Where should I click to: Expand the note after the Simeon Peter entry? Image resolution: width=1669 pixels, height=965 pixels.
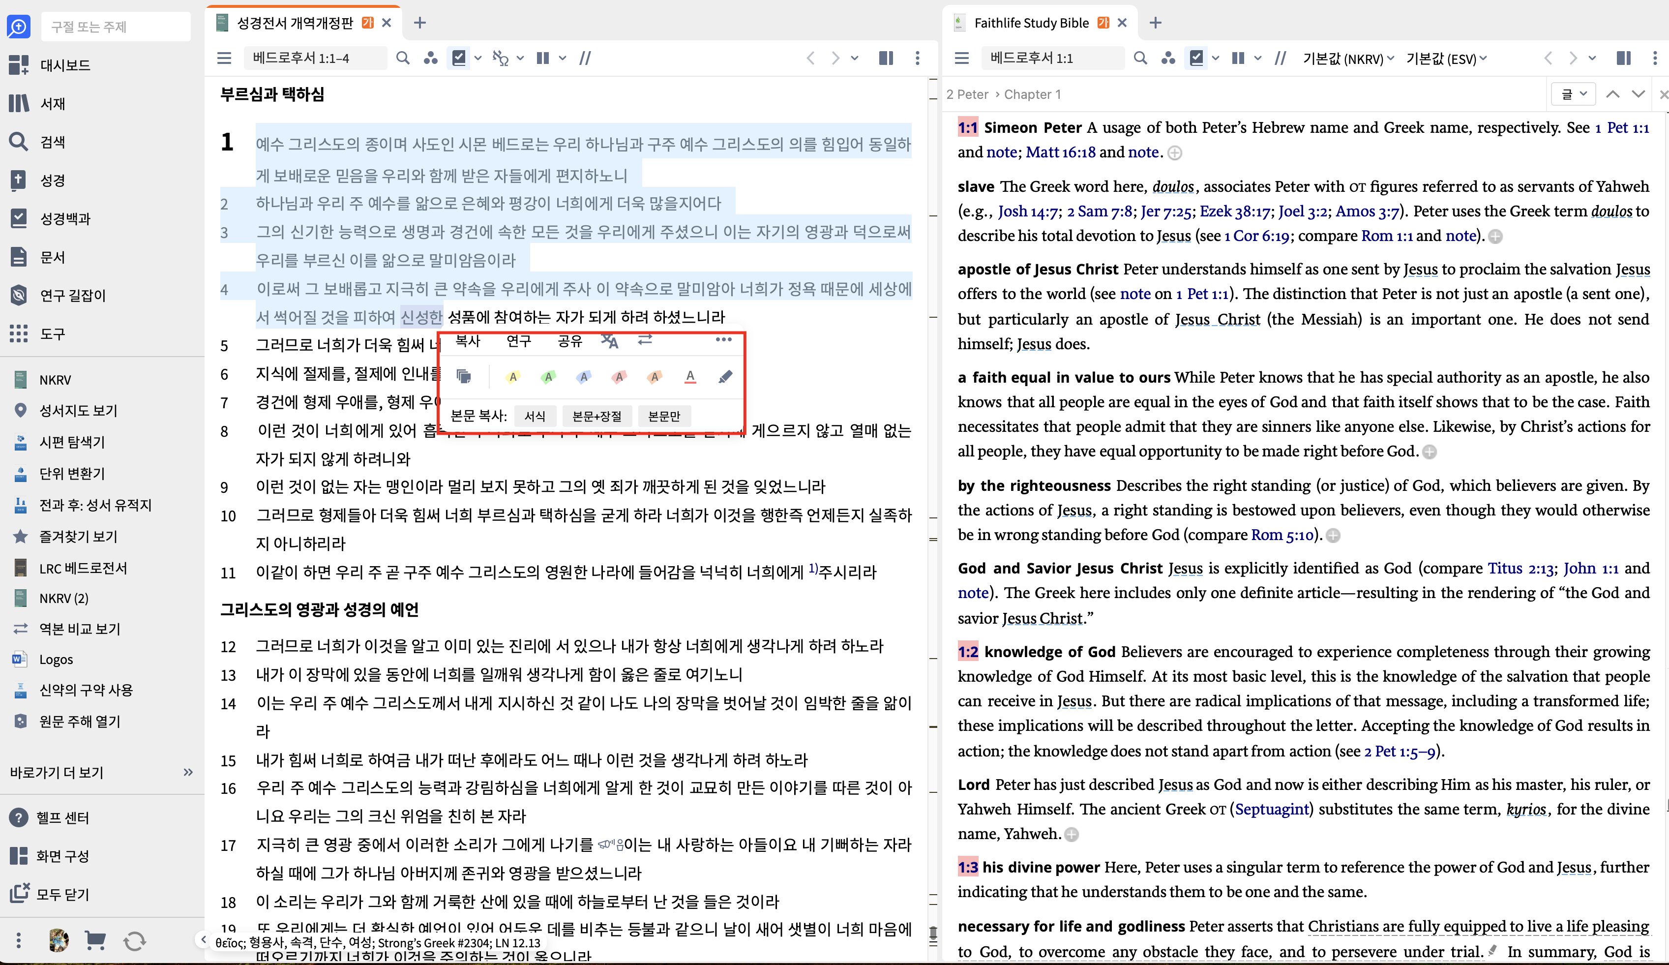pyautogui.click(x=1174, y=153)
